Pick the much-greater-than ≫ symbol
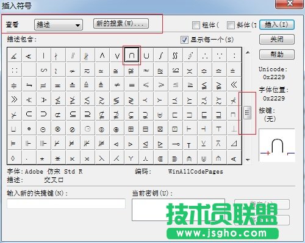Image resolution: width=305 pixels, height=243 pixels. coord(14,99)
